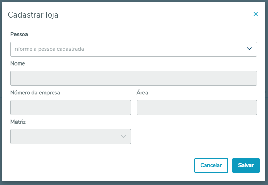Screen dimensions: 268x185
Task: Click the Área input field
Action: point(196,107)
